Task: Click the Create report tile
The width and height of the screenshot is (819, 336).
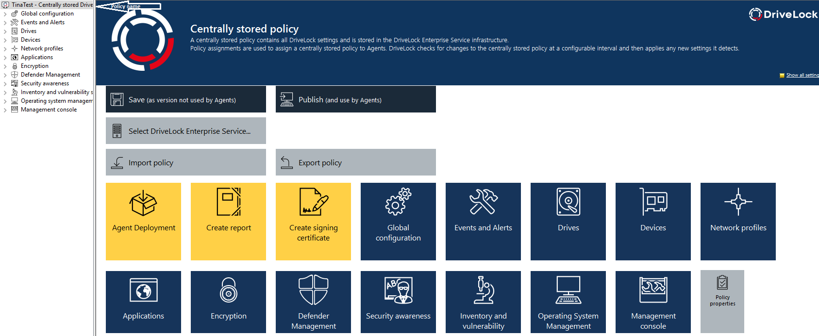Action: (228, 221)
